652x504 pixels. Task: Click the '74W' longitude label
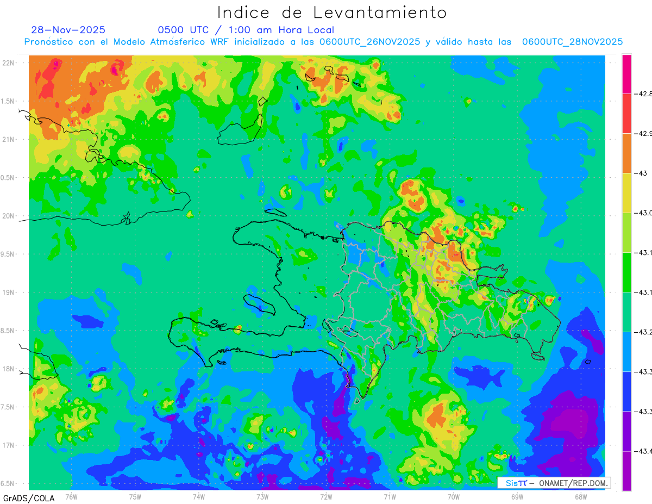click(198, 496)
